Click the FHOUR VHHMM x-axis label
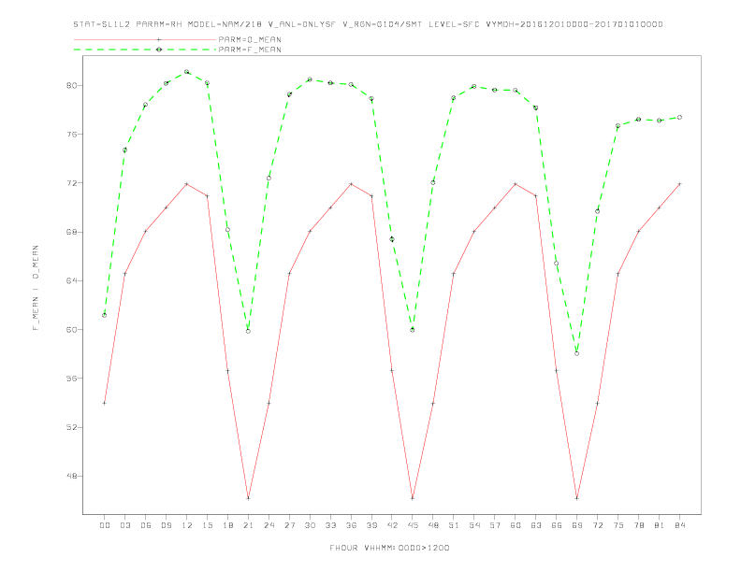741x572 pixels. [389, 548]
